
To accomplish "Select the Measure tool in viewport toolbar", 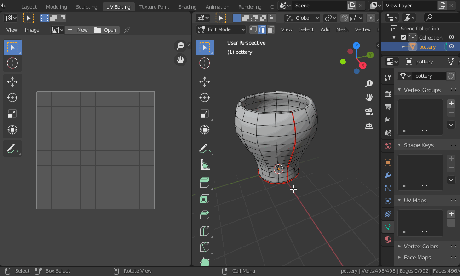I will tap(205, 164).
